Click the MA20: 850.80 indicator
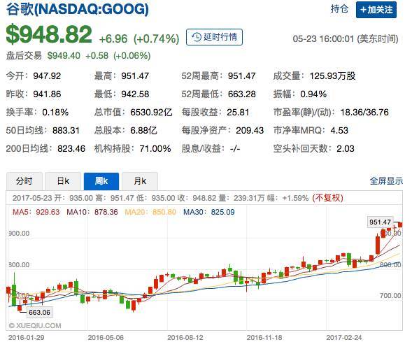This screenshot has height=342, width=412. click(150, 212)
